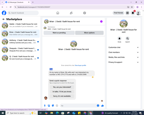144x115 pixels.
Task: Reload the page
Action: click(11, 7)
